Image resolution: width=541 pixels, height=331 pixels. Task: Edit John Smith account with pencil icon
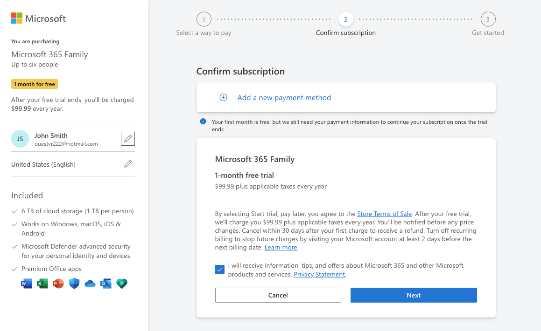pos(127,139)
